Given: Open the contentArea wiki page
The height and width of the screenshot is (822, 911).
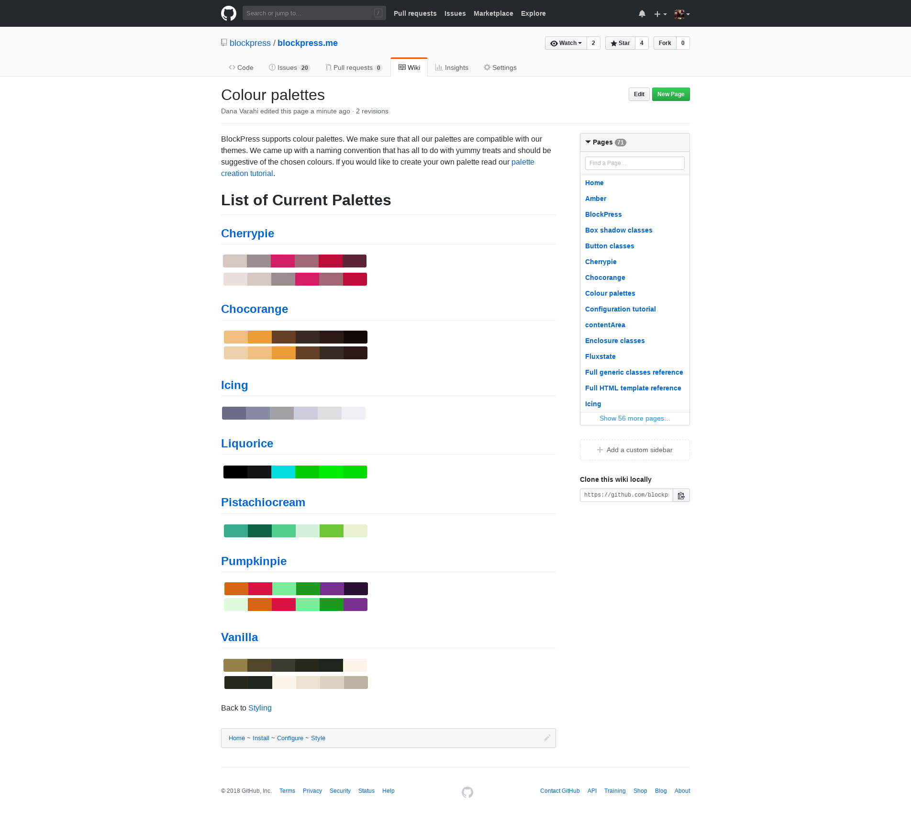Looking at the screenshot, I should [x=605, y=325].
